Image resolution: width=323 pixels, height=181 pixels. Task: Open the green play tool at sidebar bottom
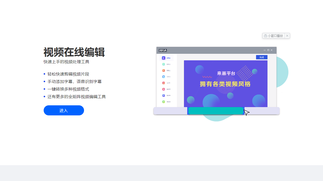pos(164,102)
